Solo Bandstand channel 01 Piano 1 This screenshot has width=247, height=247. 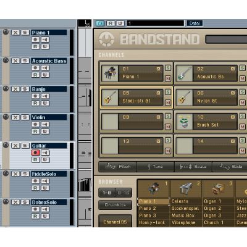tap(168, 68)
